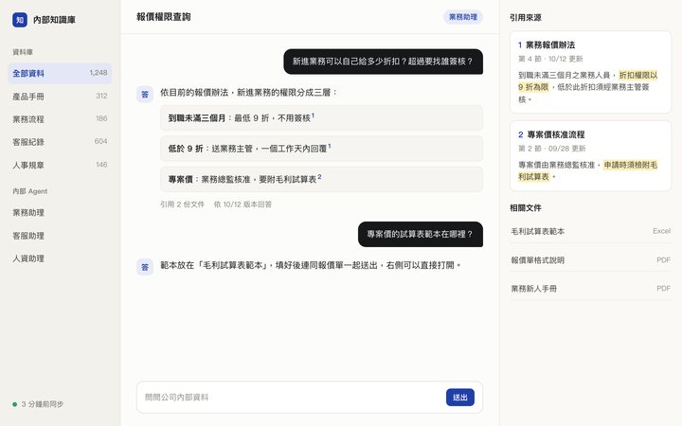
Task: Switch to the 人資助理 agent
Action: (60, 258)
